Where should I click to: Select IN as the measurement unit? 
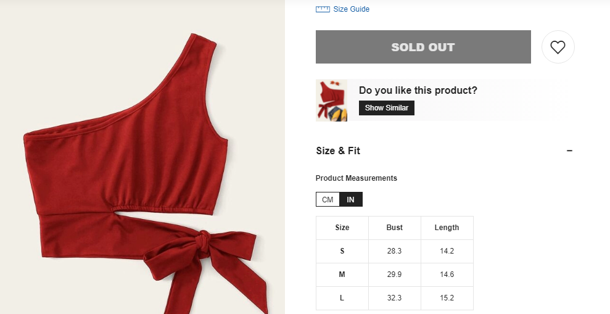350,200
